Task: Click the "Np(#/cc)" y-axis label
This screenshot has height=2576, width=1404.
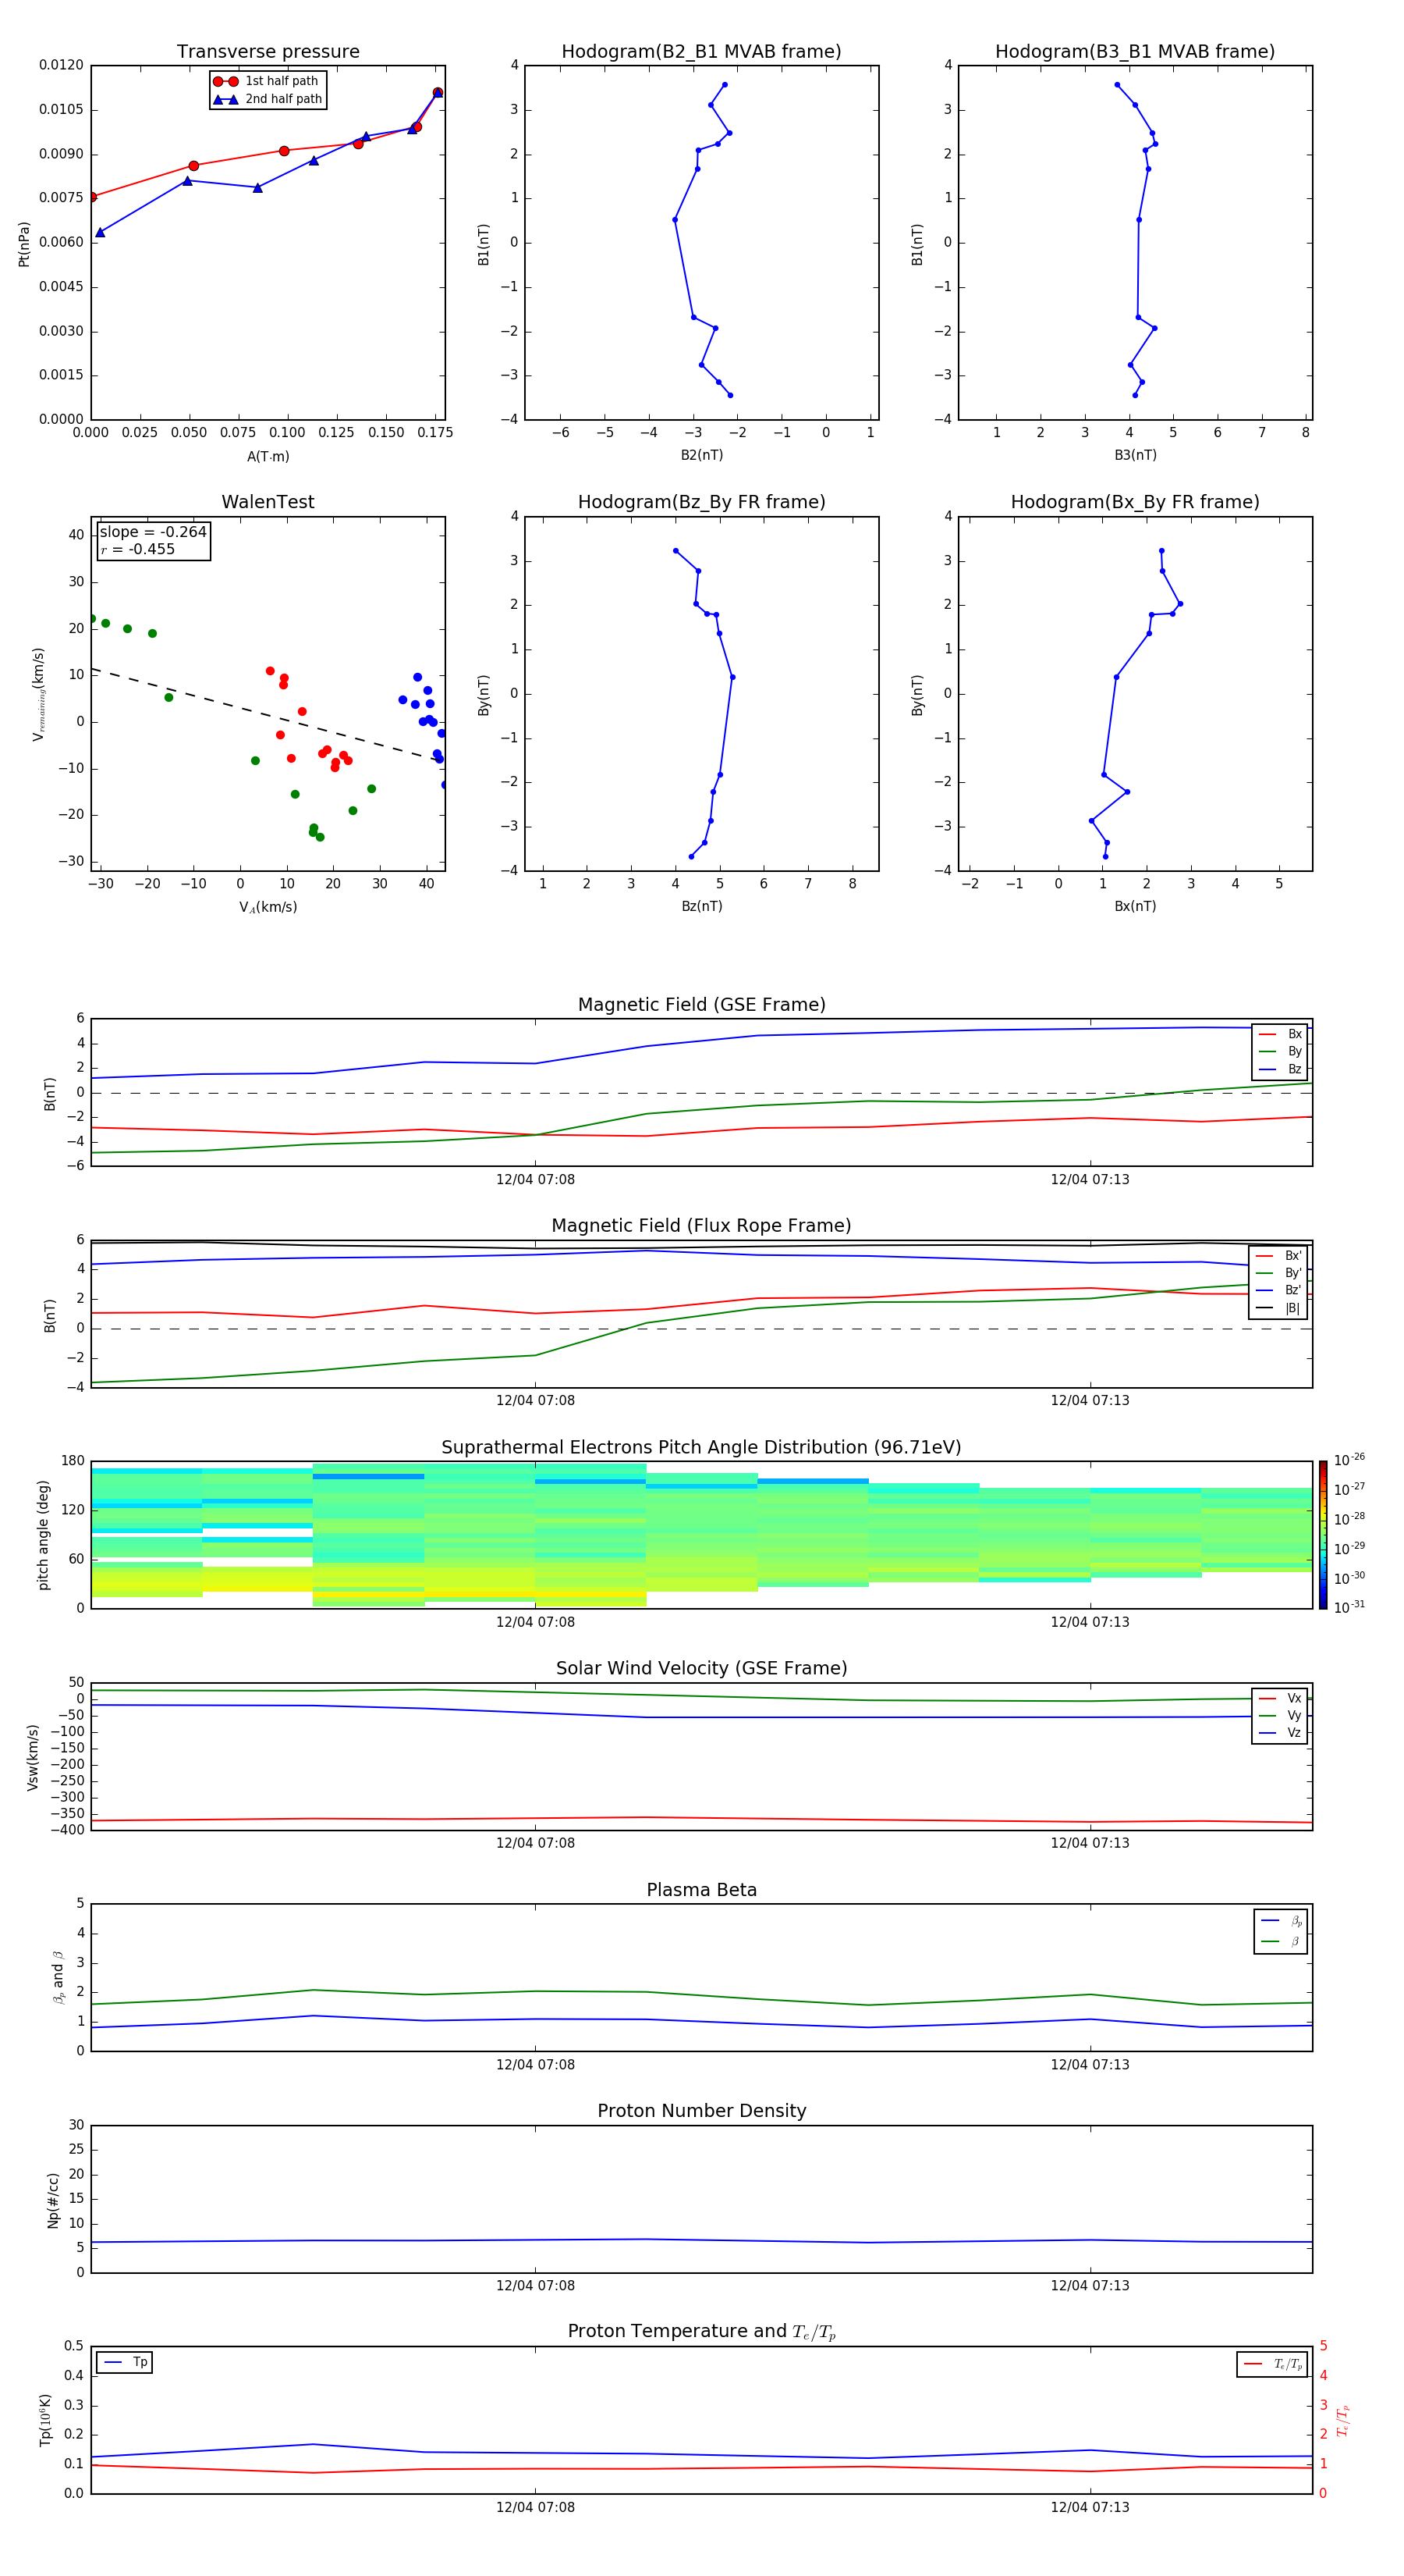Action: pos(53,2200)
